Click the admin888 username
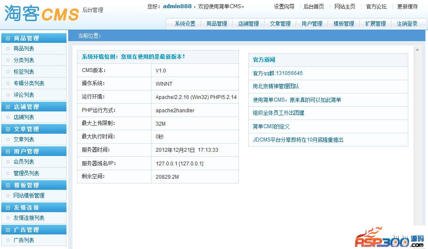 (178, 6)
